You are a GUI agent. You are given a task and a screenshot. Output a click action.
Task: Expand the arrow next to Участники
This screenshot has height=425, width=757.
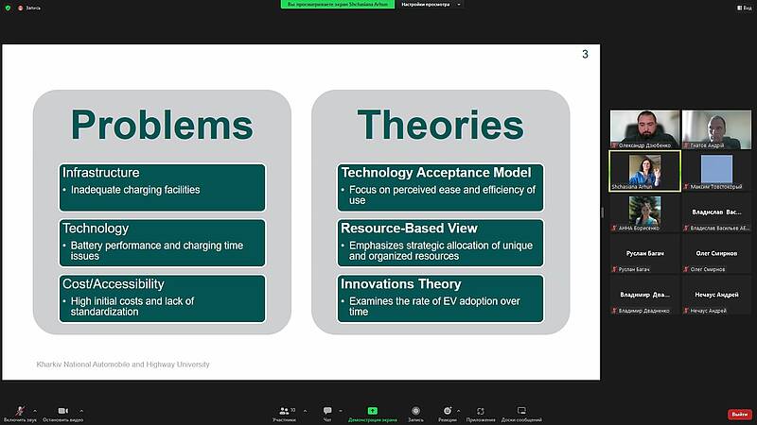[x=305, y=411]
